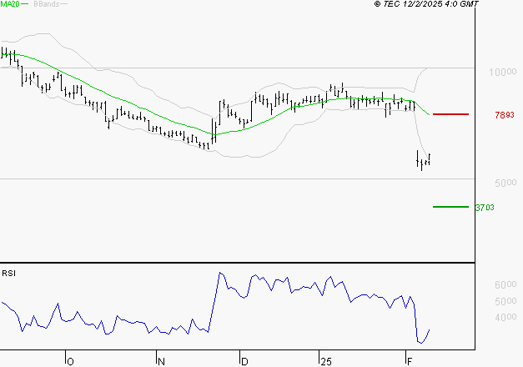Toggle the BBands legend label
The width and height of the screenshot is (523, 367).
[45, 4]
